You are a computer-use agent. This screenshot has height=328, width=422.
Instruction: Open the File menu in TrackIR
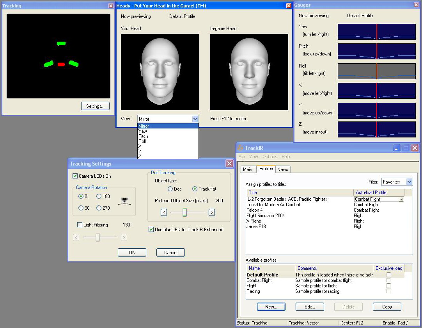(241, 157)
